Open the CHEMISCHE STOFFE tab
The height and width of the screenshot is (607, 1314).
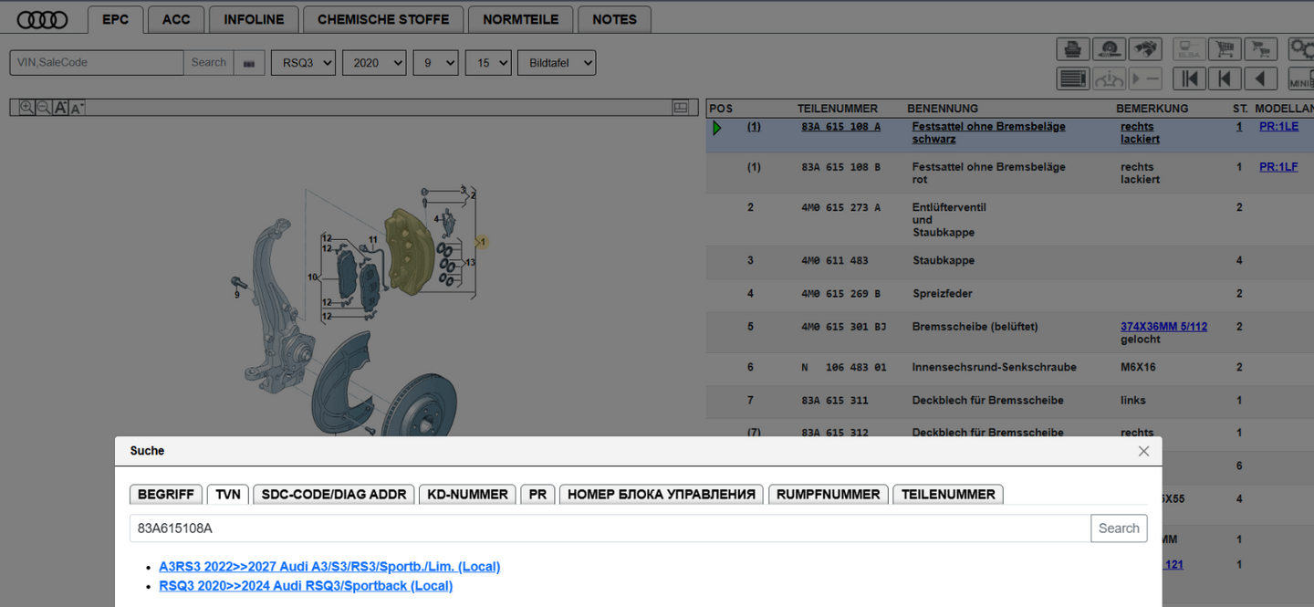(x=383, y=19)
